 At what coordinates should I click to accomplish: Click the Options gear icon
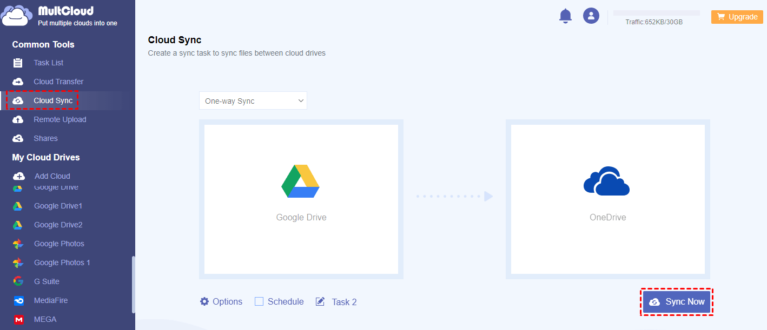(x=204, y=301)
